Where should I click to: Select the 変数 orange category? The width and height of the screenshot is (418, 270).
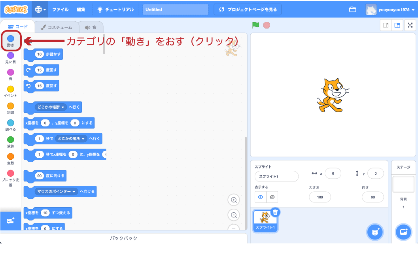pos(11,159)
